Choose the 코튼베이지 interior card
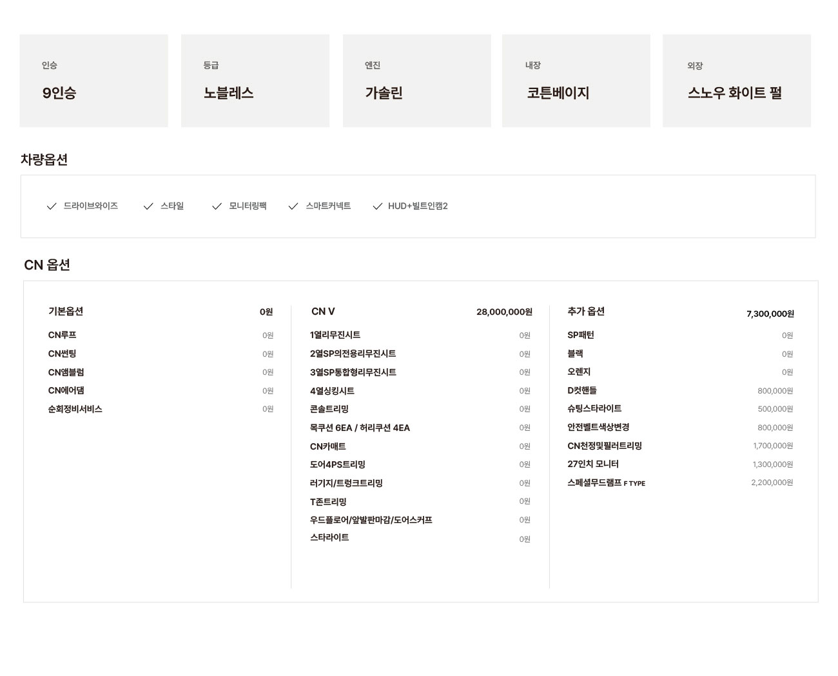This screenshot has height=676, width=838. (x=576, y=81)
